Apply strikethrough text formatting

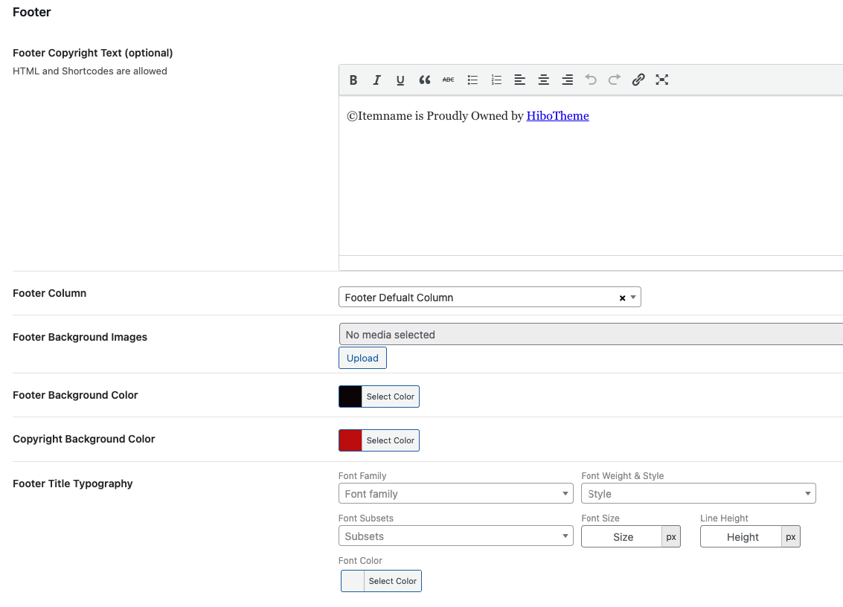pos(448,80)
